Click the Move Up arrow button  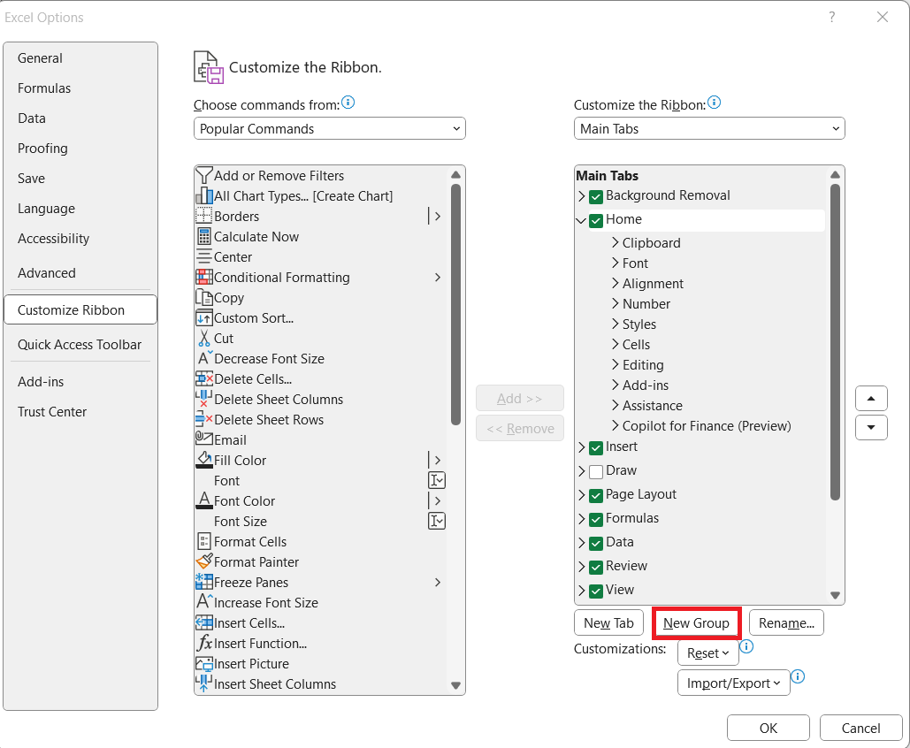coord(871,398)
